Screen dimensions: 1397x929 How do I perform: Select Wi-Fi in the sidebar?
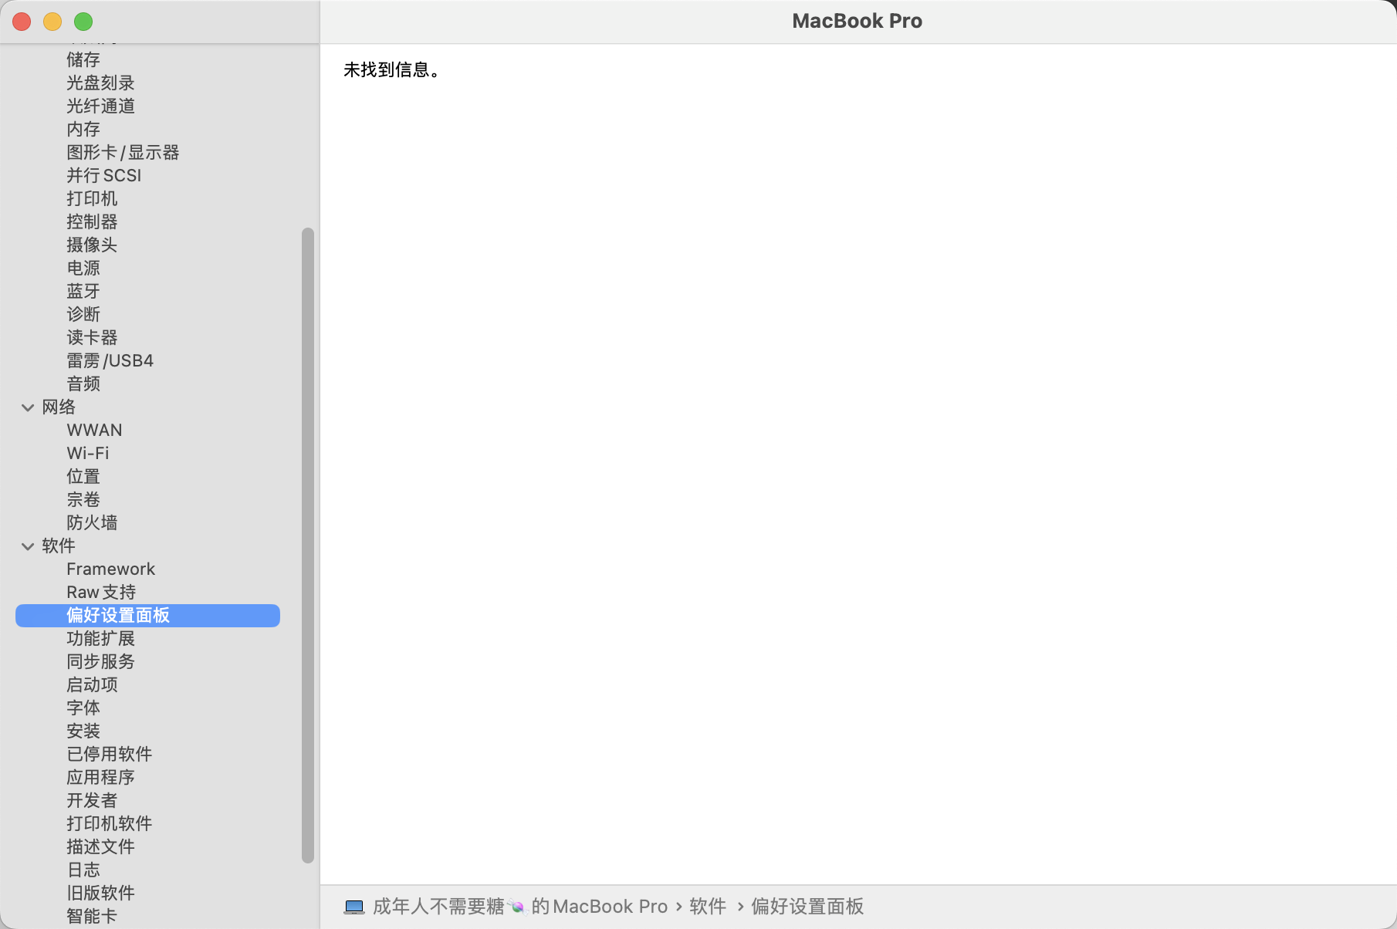[x=88, y=454]
